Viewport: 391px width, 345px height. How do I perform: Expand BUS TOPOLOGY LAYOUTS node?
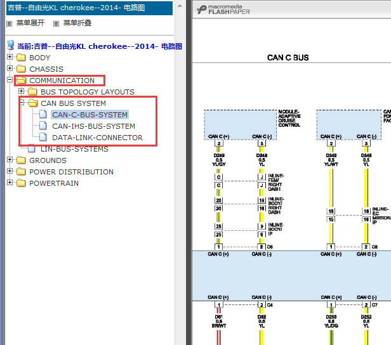point(21,91)
